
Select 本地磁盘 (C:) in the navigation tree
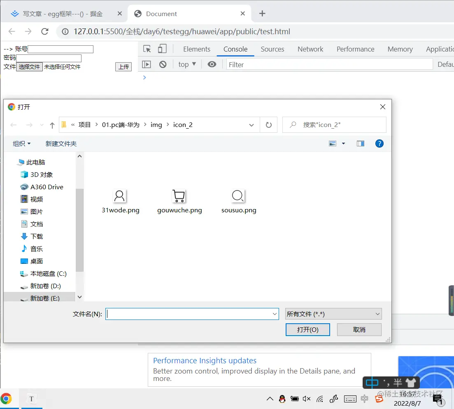[43, 273]
